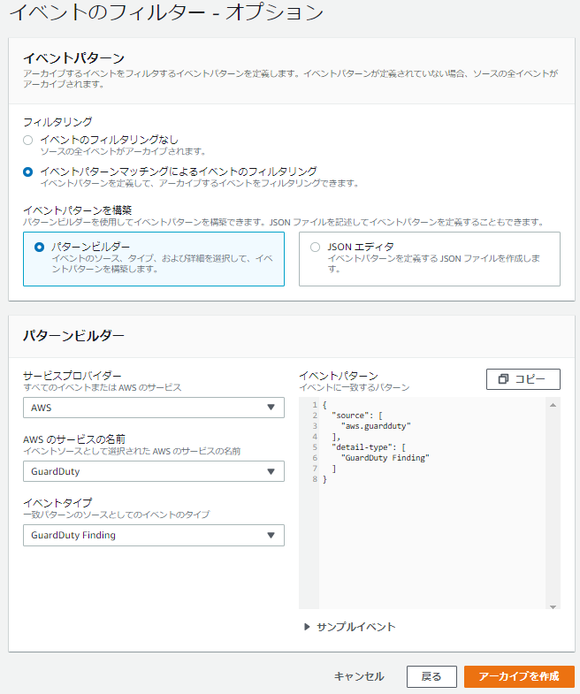Click the "GuardDuty Finding" line in code
Screen dimensions: 580x694
click(x=385, y=458)
